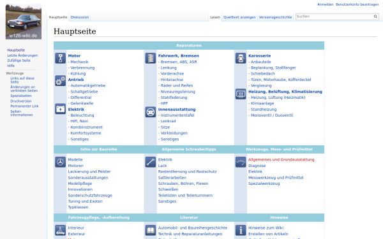Open the Schweißen link
Image resolution: width=383 pixels, height=239 pixels.
click(x=168, y=189)
